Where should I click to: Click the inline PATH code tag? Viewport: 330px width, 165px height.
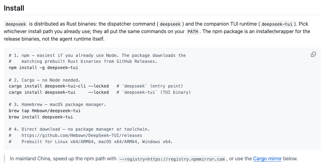click(x=192, y=32)
